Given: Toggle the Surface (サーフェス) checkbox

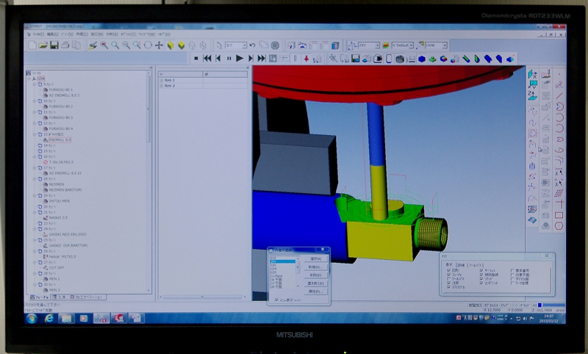Looking at the screenshot, I should click(x=481, y=270).
